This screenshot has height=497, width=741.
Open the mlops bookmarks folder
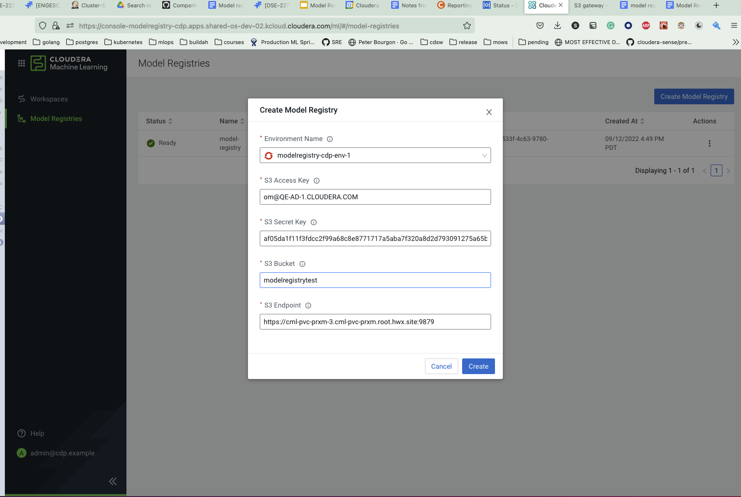pyautogui.click(x=162, y=42)
